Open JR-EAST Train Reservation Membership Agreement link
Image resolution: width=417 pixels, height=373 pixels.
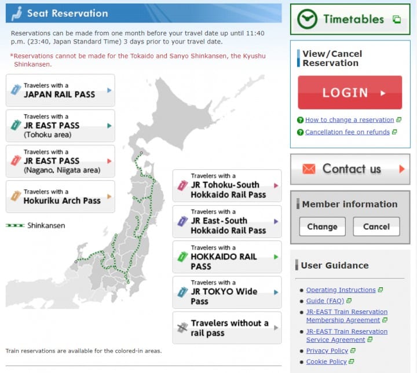coord(347,316)
